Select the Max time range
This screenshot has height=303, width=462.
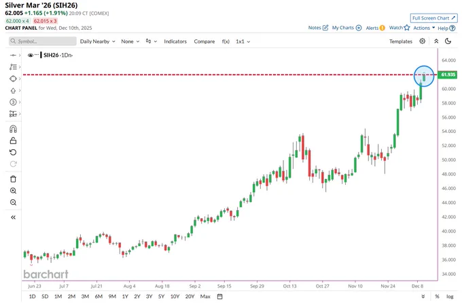pyautogui.click(x=205, y=296)
